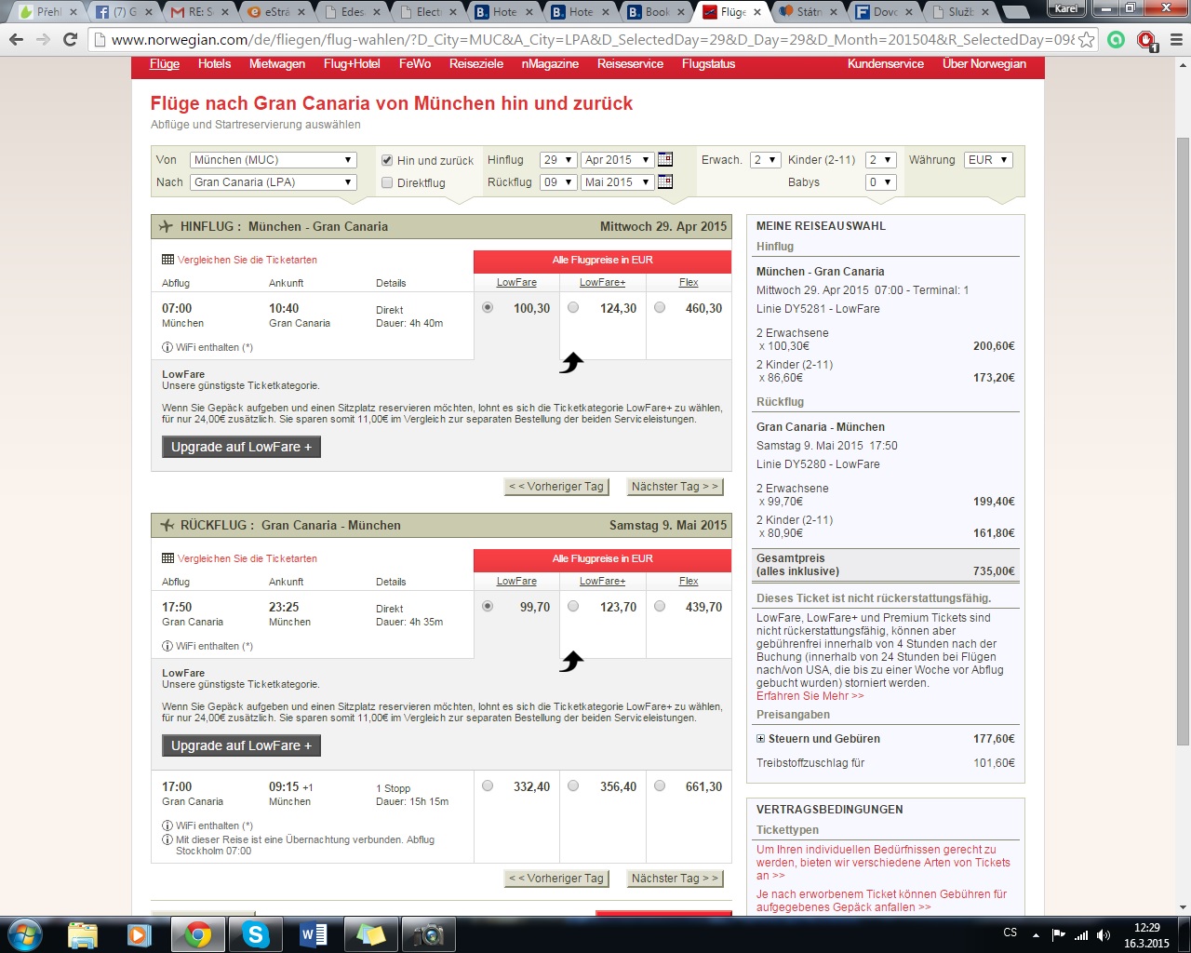Open Währung EUR currency dropdown
This screenshot has height=953, width=1191.
[988, 160]
